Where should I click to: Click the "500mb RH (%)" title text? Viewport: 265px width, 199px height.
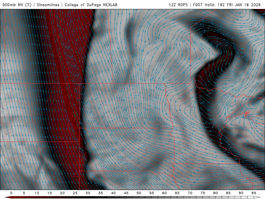pos(17,5)
